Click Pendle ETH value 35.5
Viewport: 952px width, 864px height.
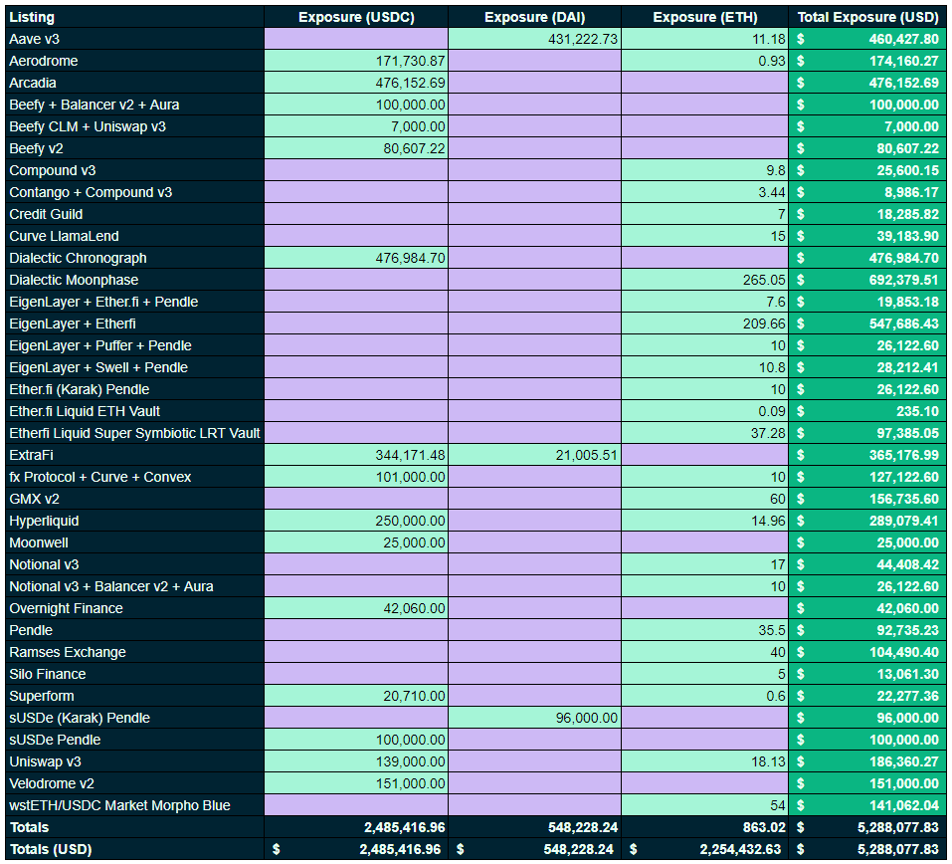pyautogui.click(x=705, y=629)
